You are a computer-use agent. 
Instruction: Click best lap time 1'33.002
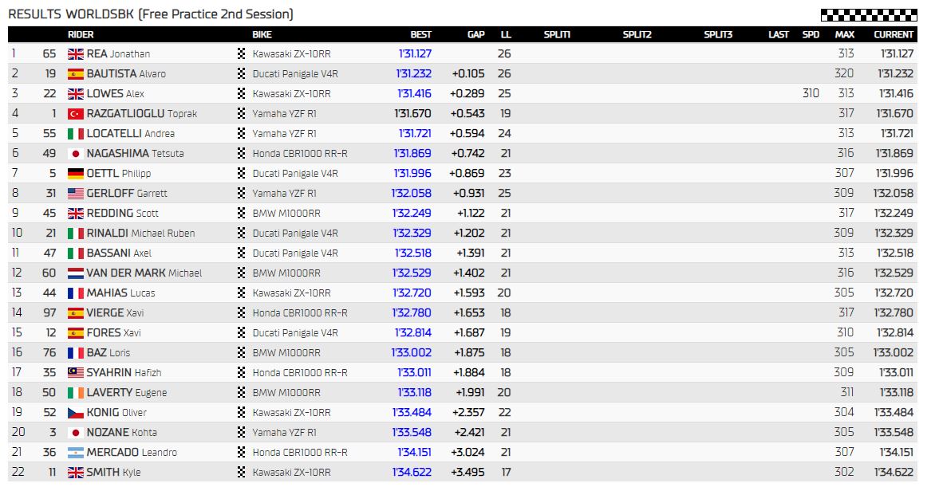point(412,353)
